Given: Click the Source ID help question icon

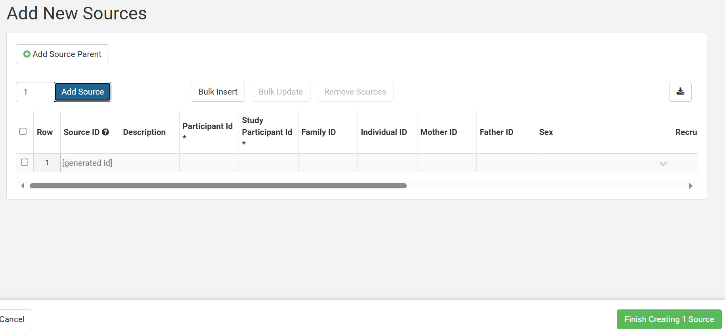Looking at the screenshot, I should tap(105, 132).
